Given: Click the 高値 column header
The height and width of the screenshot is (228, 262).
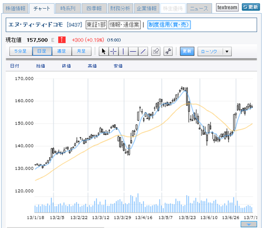Looking at the screenshot, I should [x=92, y=66].
